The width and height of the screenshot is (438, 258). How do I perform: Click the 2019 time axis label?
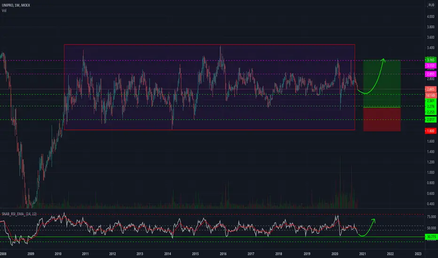pos(307,254)
